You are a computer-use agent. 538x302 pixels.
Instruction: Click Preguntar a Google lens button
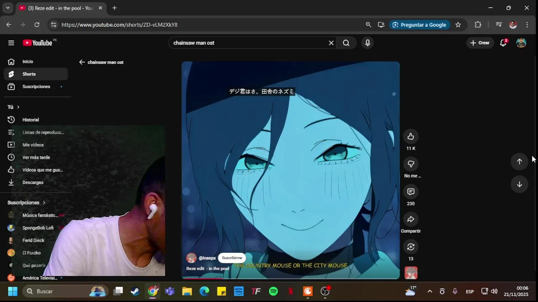point(419,25)
